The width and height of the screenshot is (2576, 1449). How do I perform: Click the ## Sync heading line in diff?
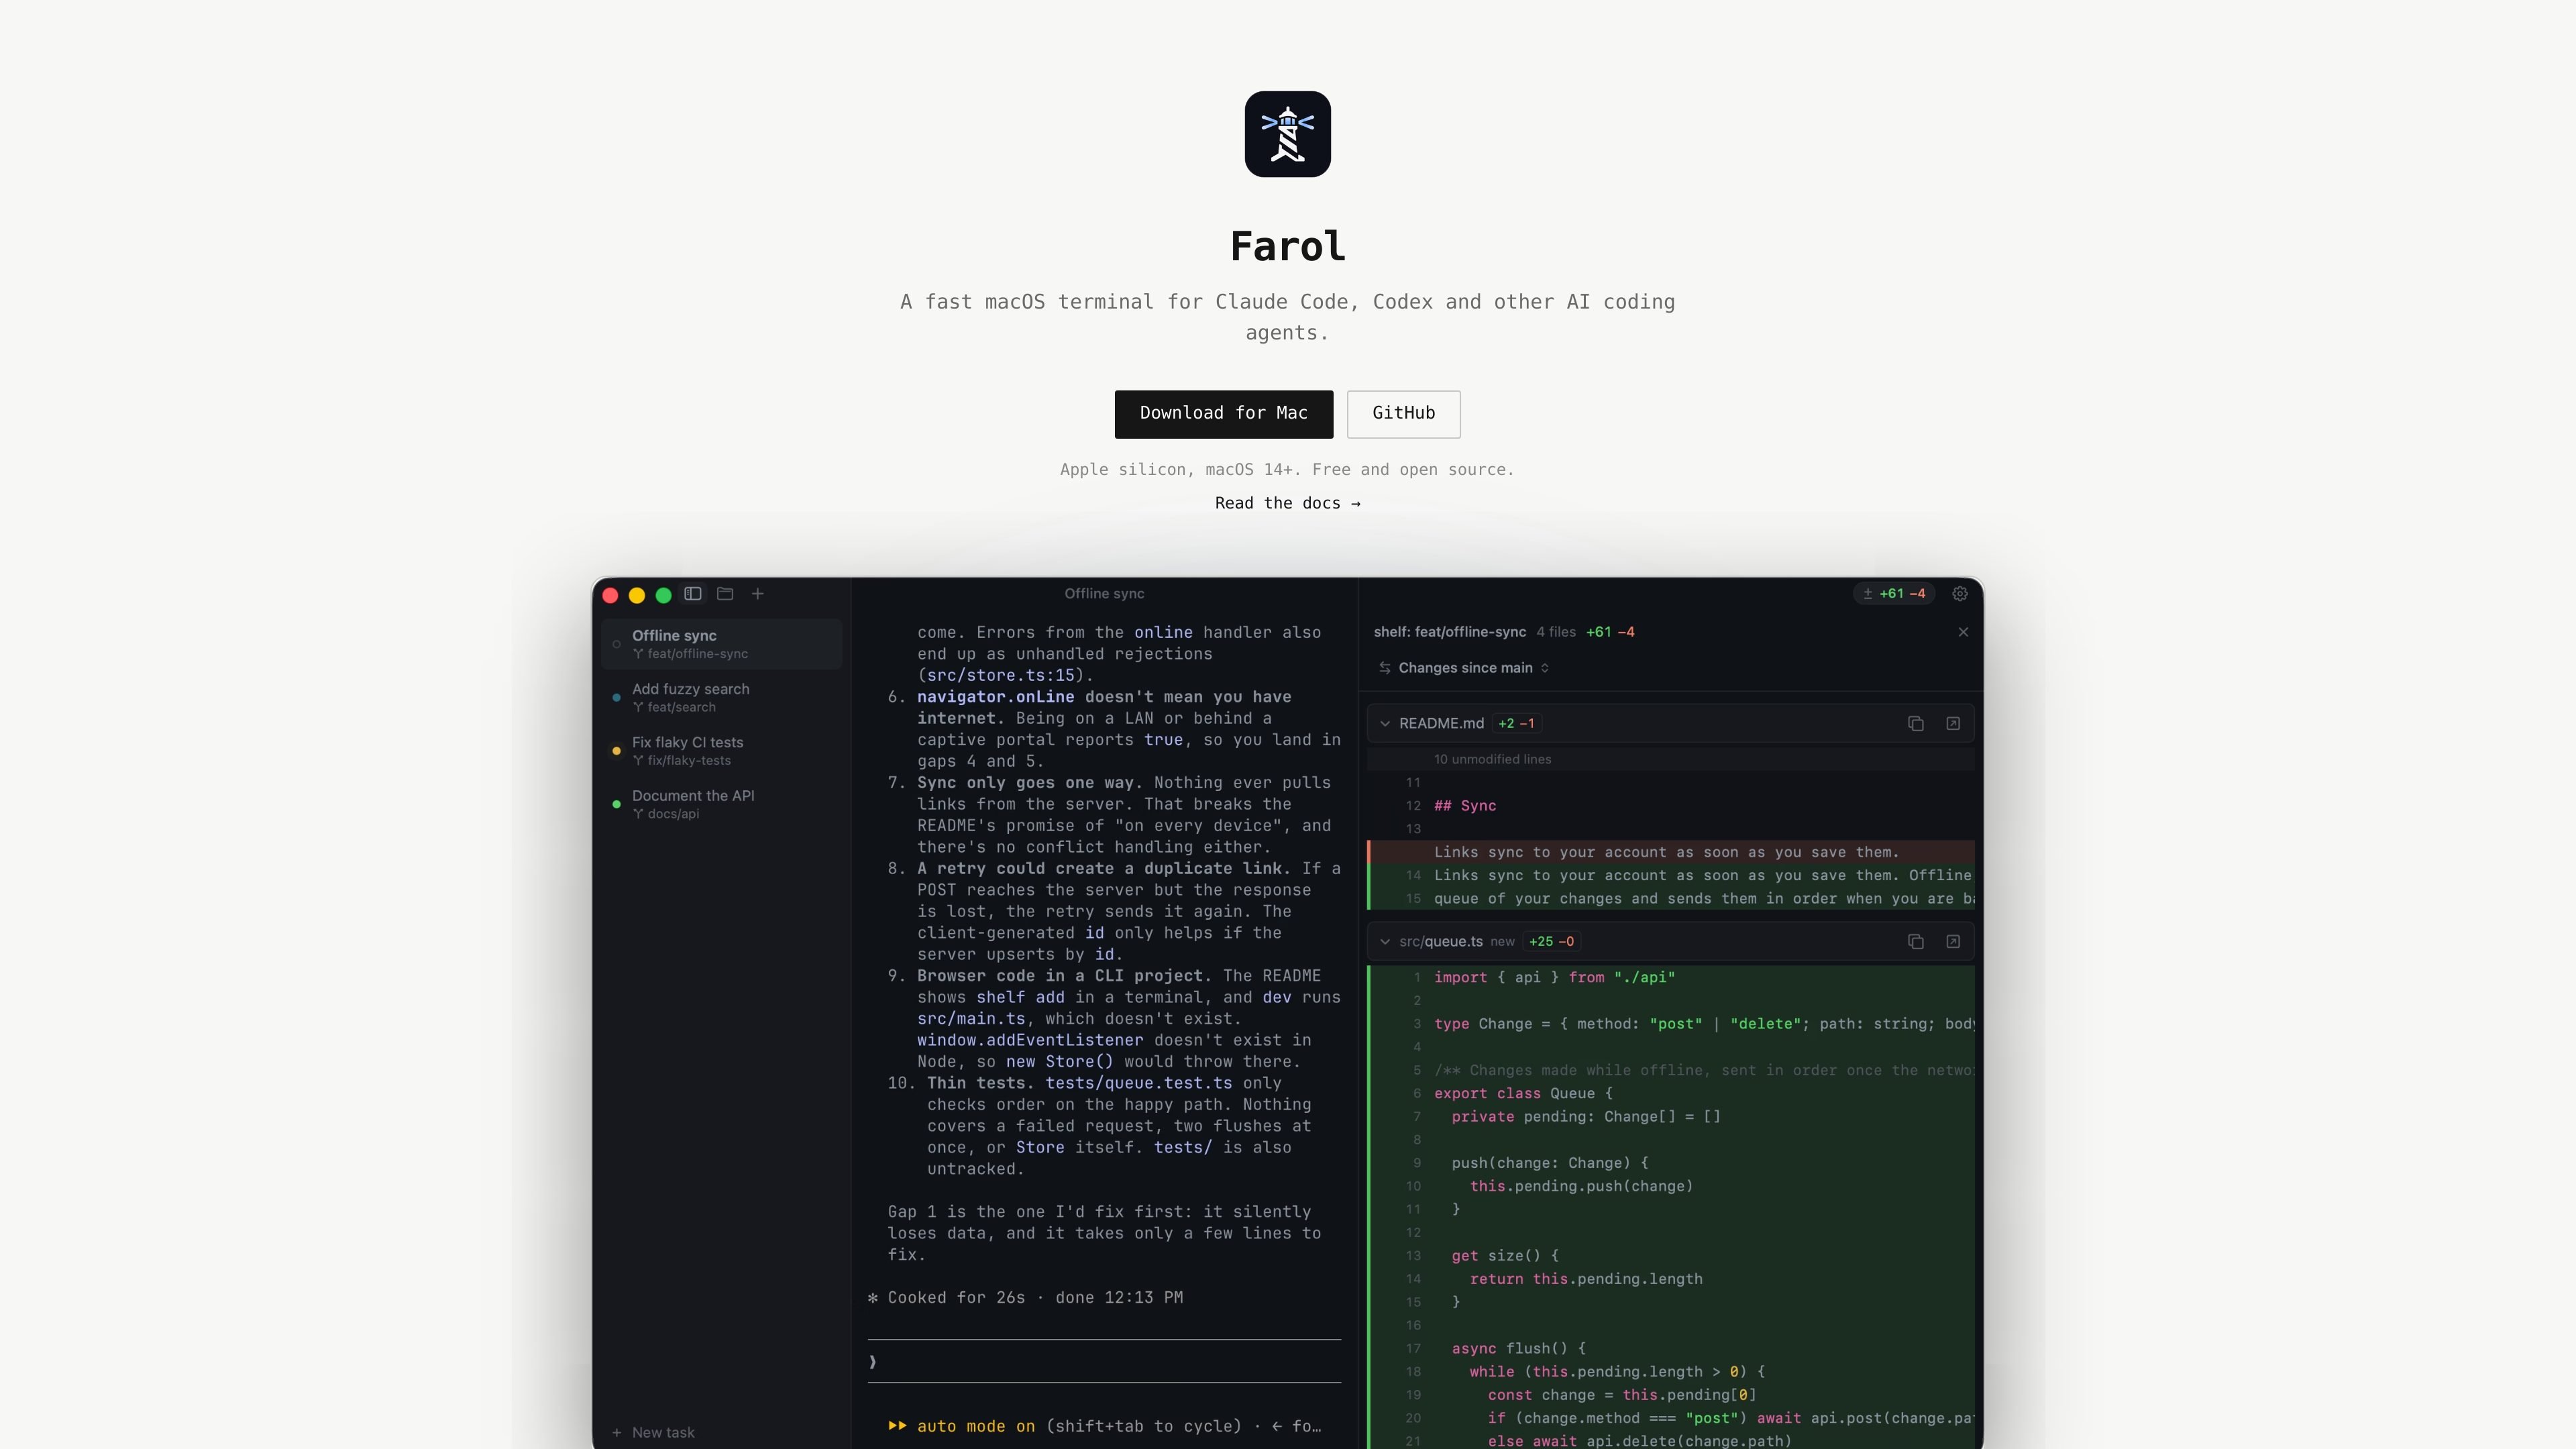click(1465, 806)
